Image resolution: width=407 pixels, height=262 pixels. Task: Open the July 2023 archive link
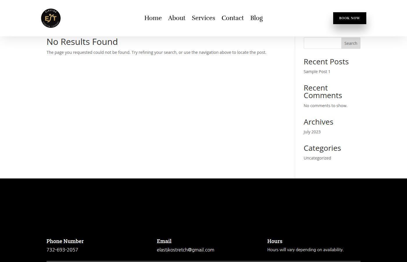coord(312,132)
